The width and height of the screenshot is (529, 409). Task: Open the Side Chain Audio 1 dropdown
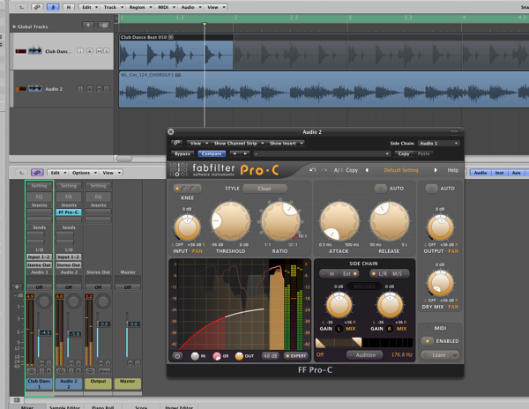[437, 143]
